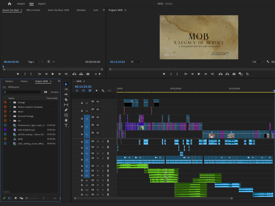Toggle V4 track output eye
The width and height of the screenshot is (275, 206).
(98, 110)
